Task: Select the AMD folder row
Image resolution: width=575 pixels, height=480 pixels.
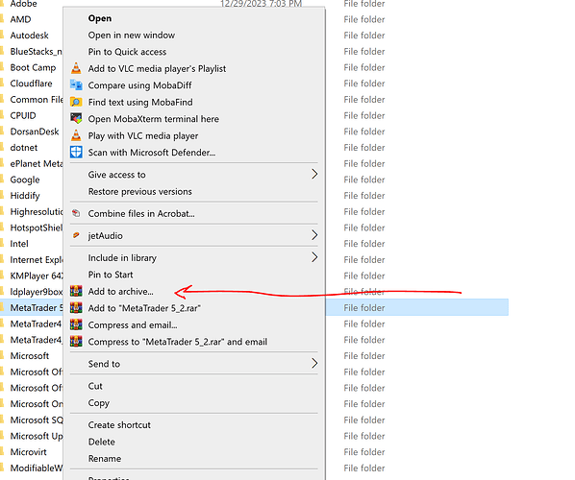Action: pos(20,19)
